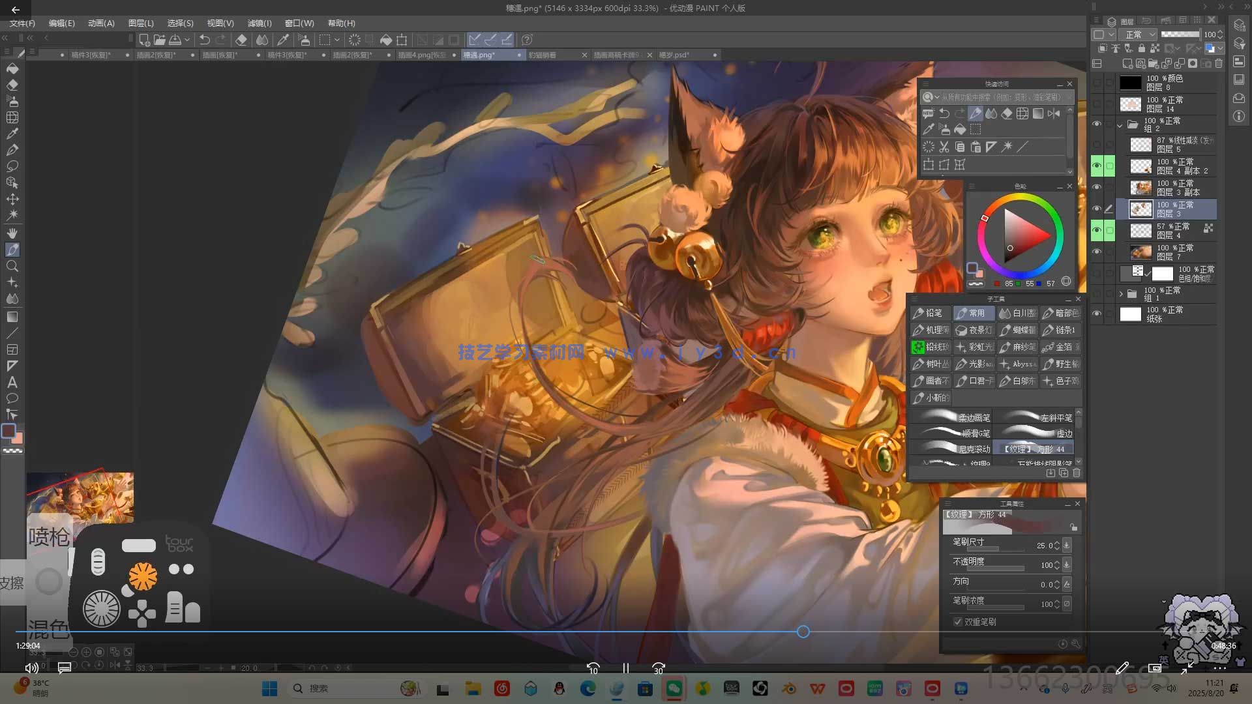Open the 正常 blend mode dropdown
Image resolution: width=1252 pixels, height=704 pixels.
coord(1139,35)
